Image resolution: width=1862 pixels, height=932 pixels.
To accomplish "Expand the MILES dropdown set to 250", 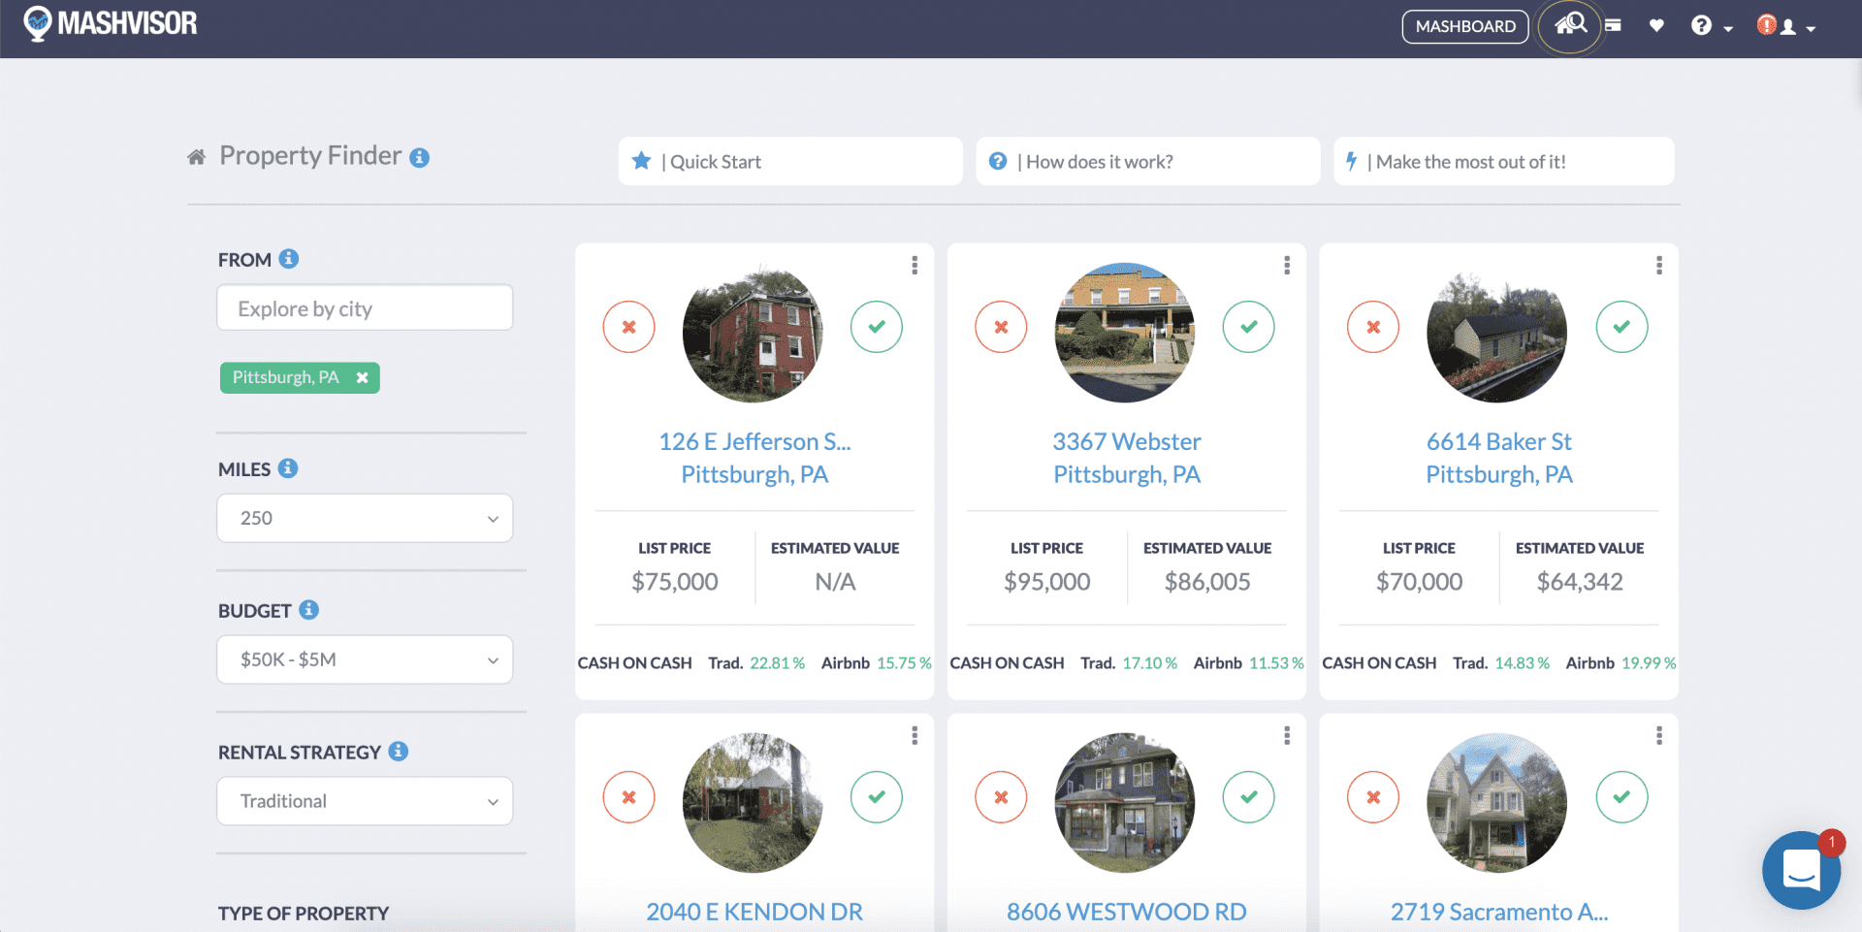I will (x=365, y=518).
